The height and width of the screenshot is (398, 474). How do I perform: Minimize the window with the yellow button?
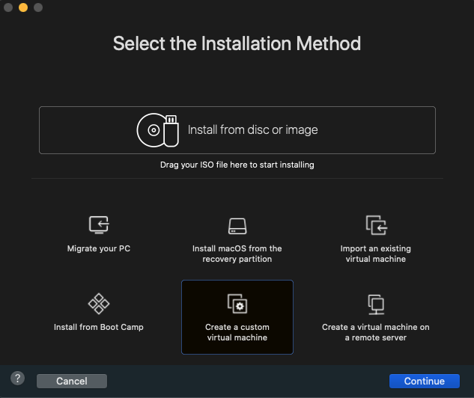[x=23, y=7]
